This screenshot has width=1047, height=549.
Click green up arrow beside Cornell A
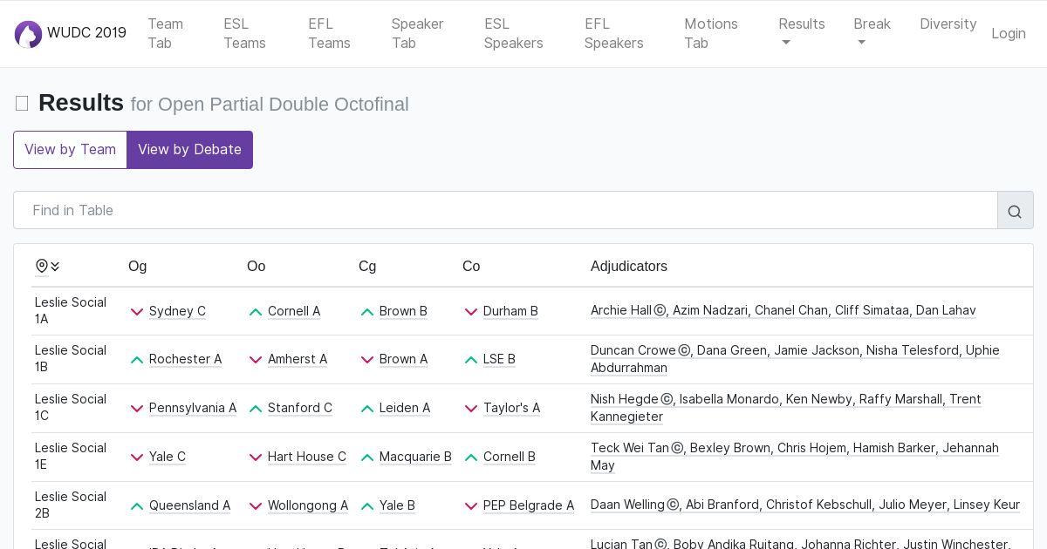(256, 312)
